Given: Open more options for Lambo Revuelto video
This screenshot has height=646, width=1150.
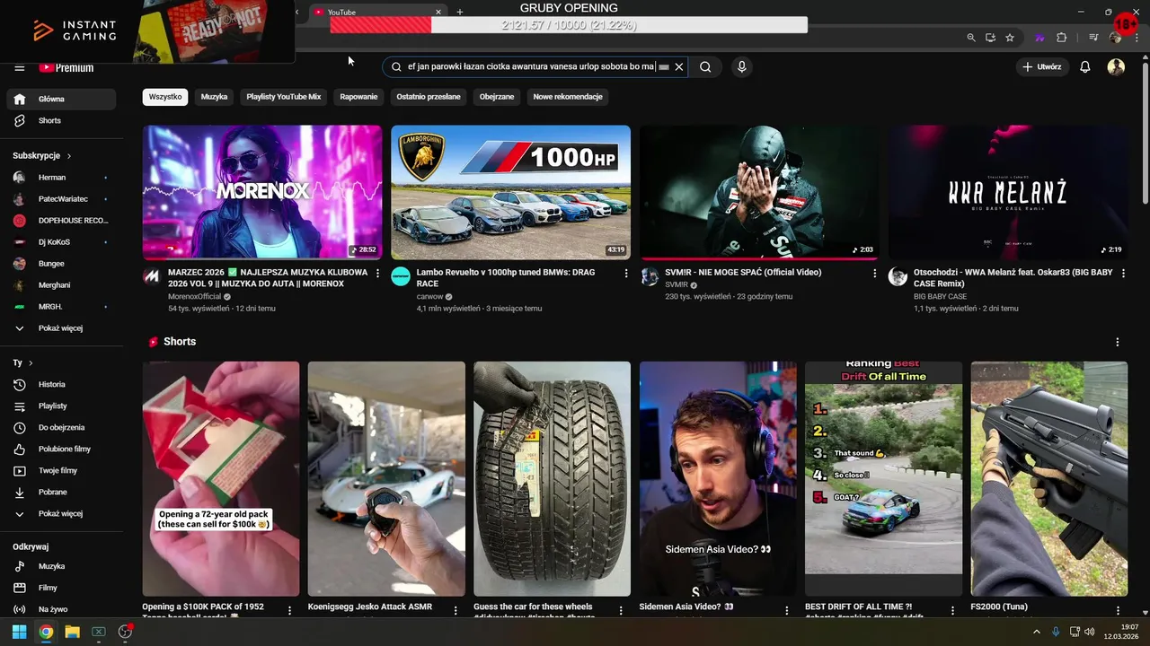Looking at the screenshot, I should pyautogui.click(x=626, y=273).
